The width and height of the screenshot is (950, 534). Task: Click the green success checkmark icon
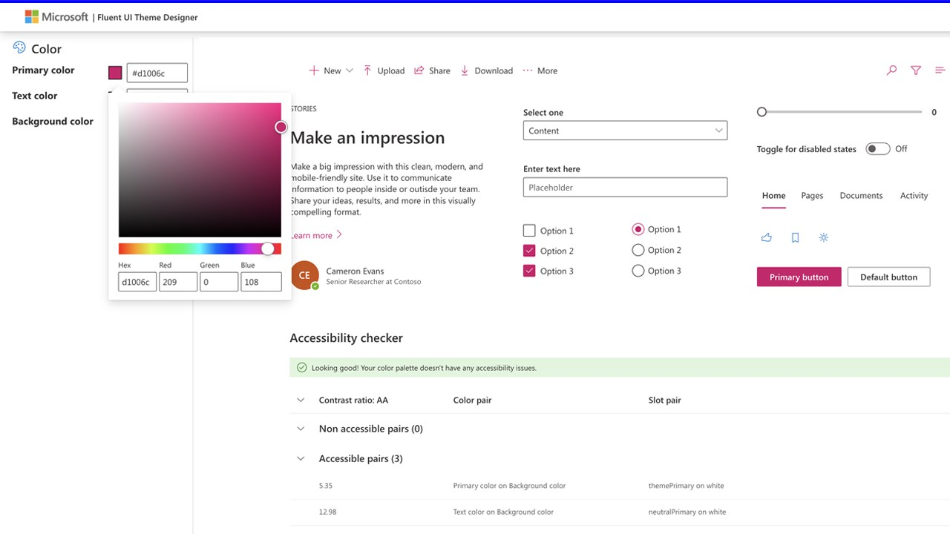pyautogui.click(x=301, y=367)
